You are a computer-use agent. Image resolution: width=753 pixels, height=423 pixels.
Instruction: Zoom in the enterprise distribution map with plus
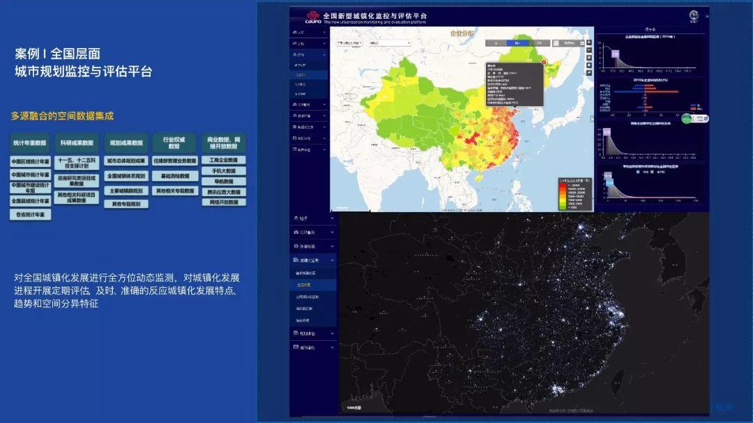pos(589,42)
